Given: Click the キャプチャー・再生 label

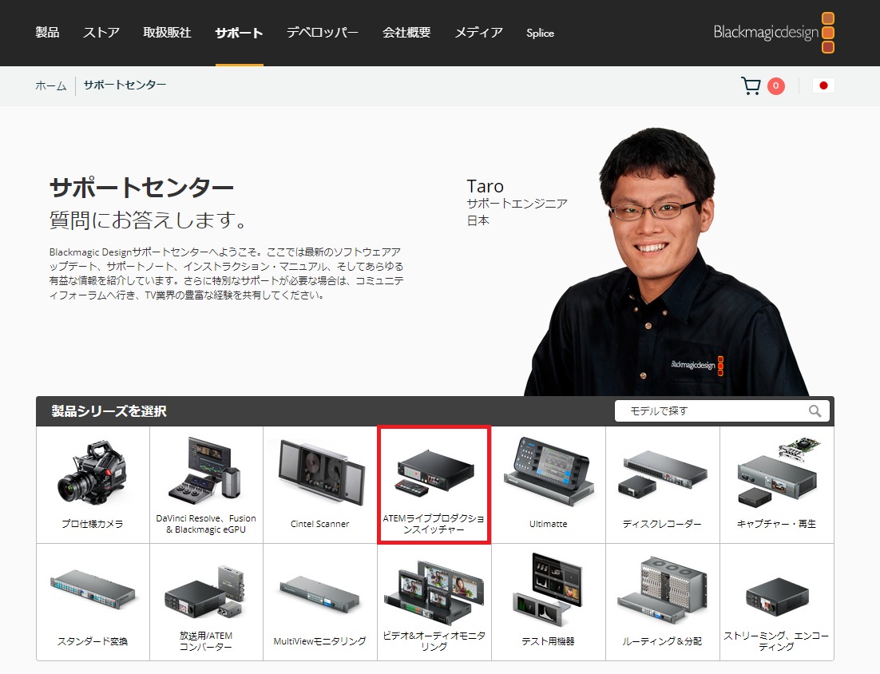Looking at the screenshot, I should tap(776, 524).
